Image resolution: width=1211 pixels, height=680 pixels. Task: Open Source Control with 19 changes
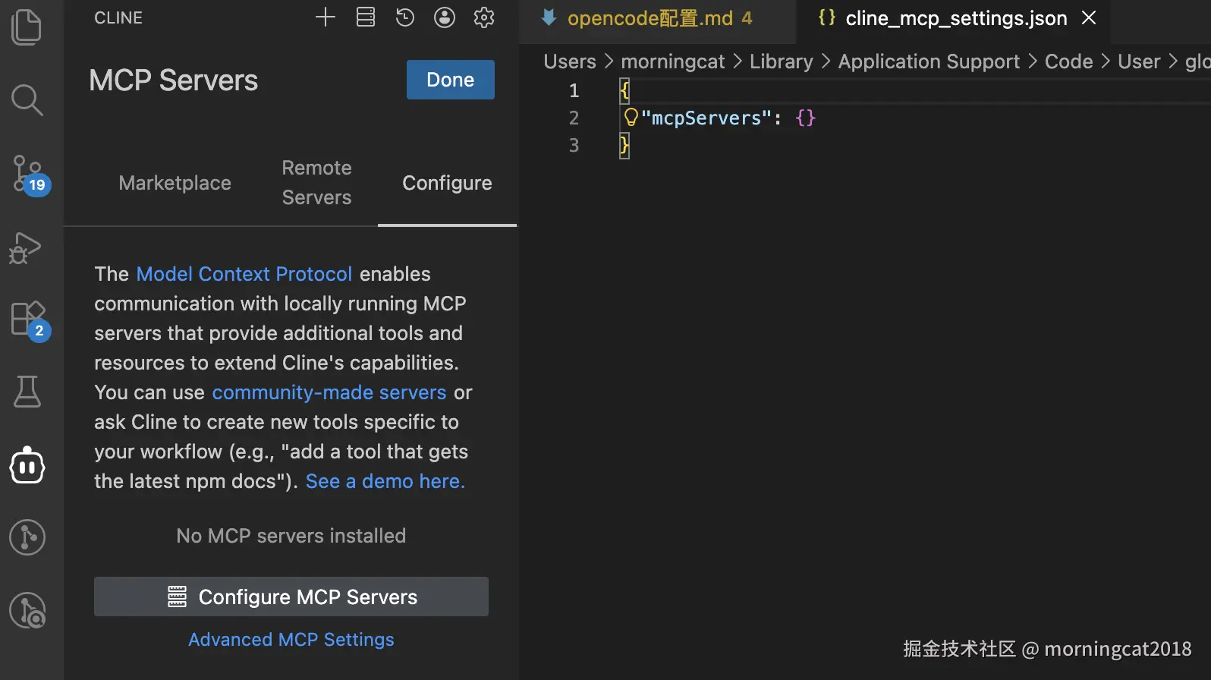(x=28, y=174)
